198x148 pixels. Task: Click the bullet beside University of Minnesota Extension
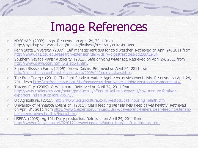[8, 106]
